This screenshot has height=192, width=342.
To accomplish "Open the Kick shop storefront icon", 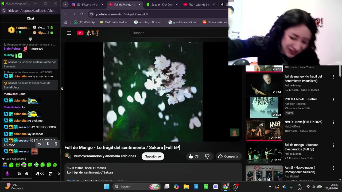I will click(51, 174).
